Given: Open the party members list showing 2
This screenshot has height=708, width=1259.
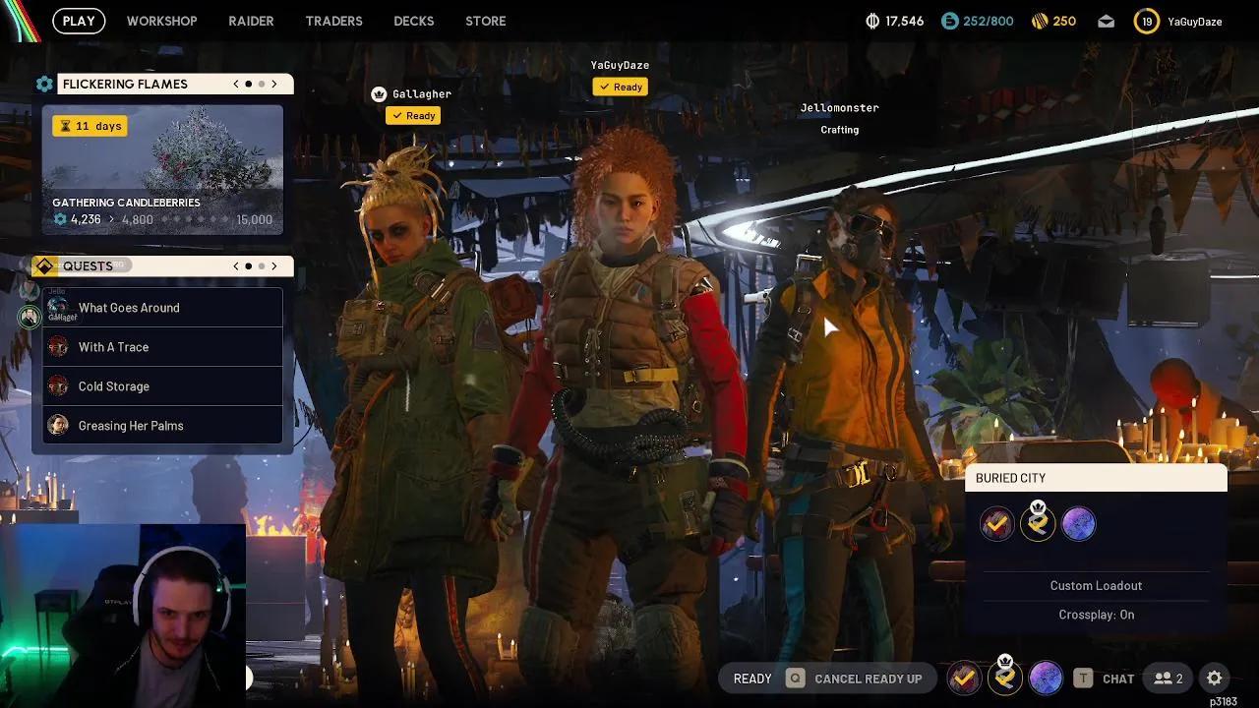Looking at the screenshot, I should [1169, 678].
